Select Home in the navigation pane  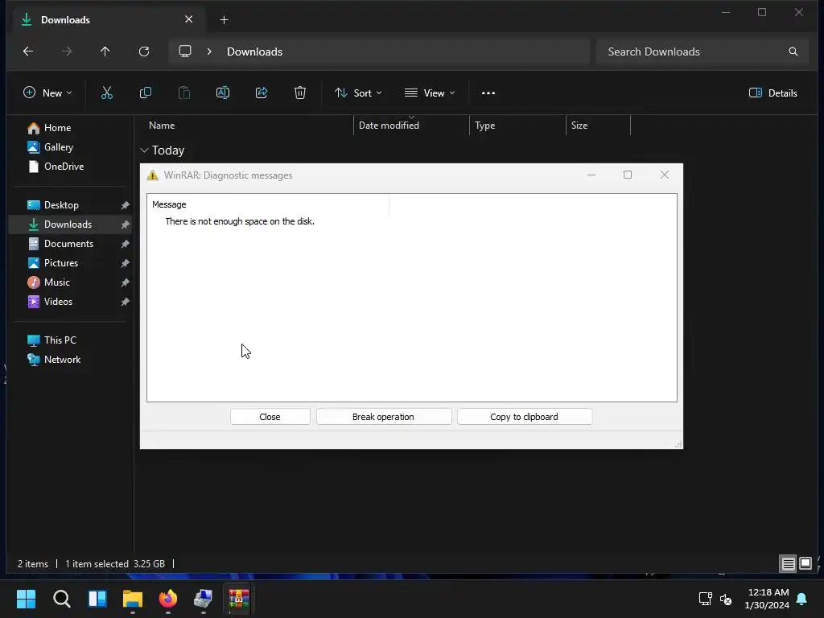[57, 128]
